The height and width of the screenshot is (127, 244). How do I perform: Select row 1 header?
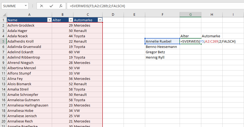(x=3, y=20)
